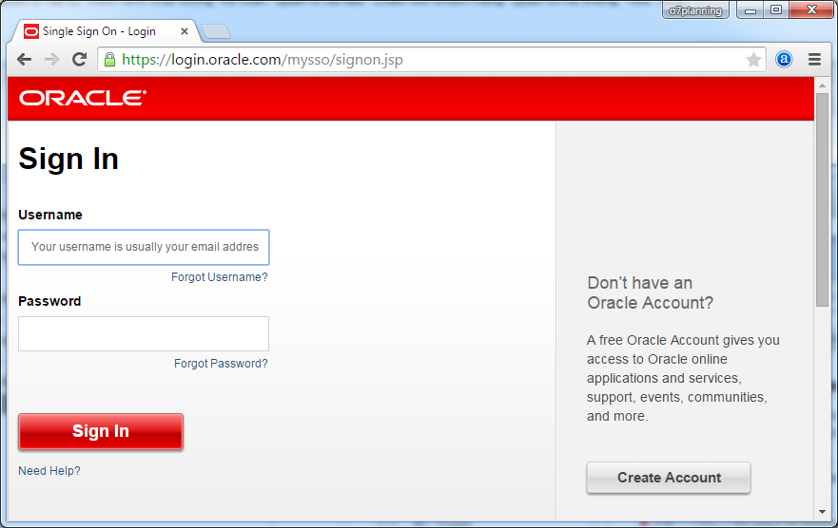The width and height of the screenshot is (838, 528).
Task: Open the Need Help? link
Action: 49,471
